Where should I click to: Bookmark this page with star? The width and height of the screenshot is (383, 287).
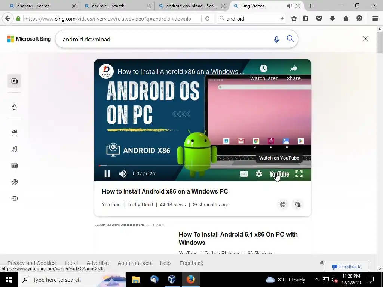coord(294,19)
